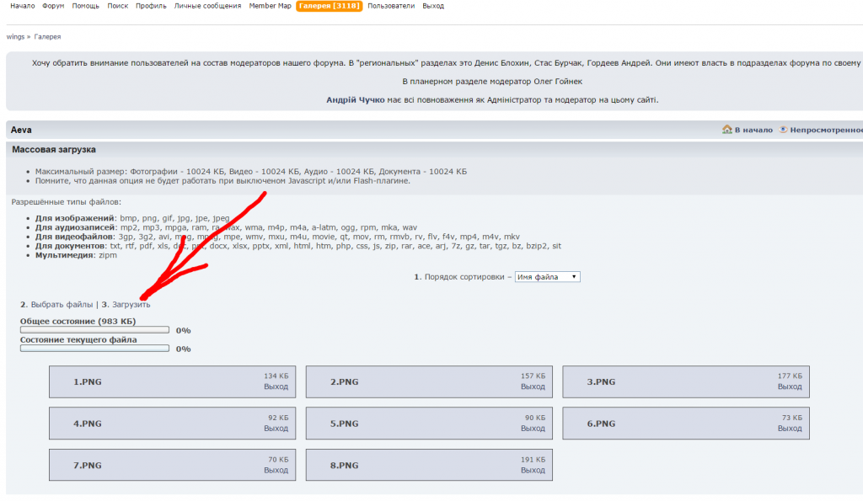
Task: Click the Галерея breadcrumb link
Action: point(47,37)
